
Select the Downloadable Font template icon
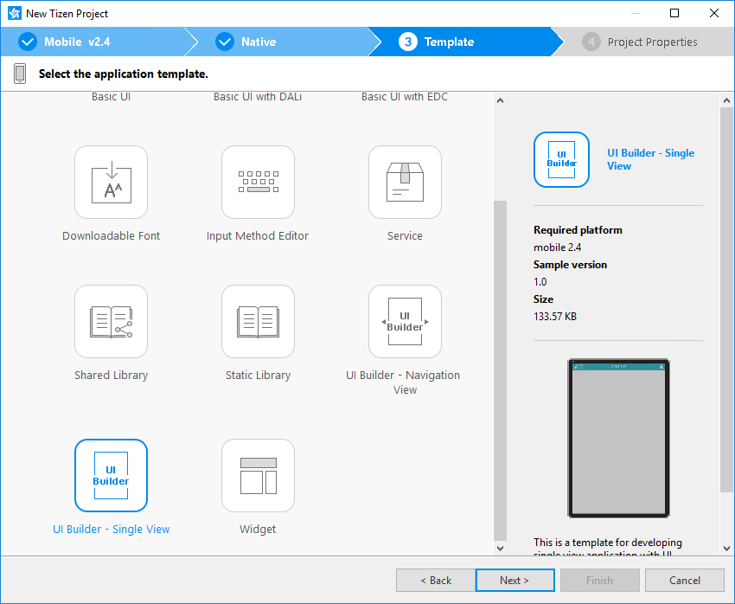pyautogui.click(x=111, y=183)
